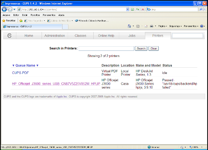This screenshot has width=208, height=150.
Task: Open the search provider dropdown arrow
Action: click(x=205, y=9)
